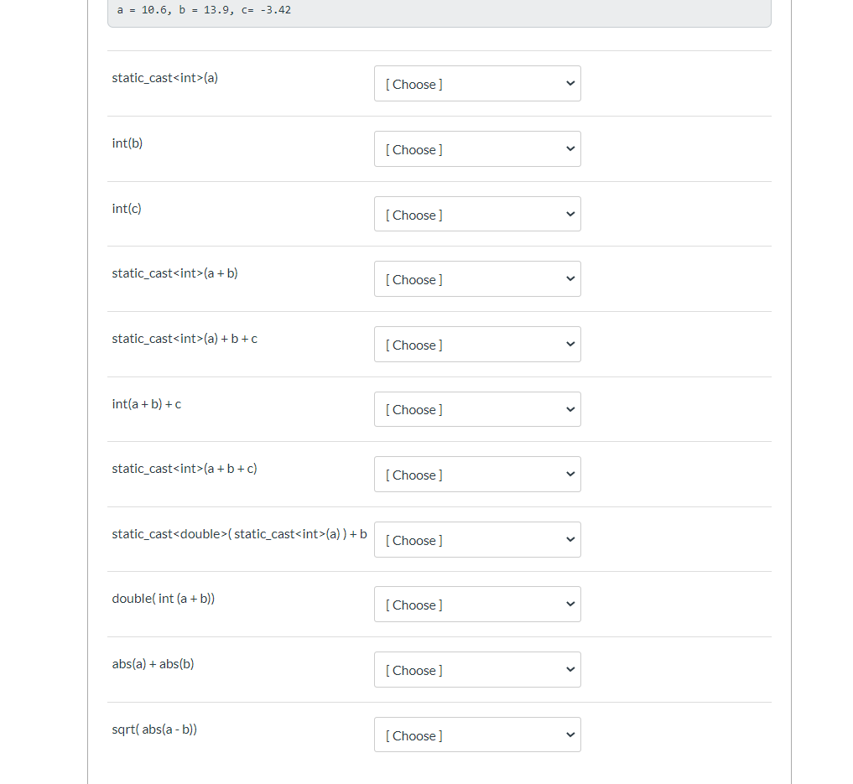Open the answer dropdown for int(b)
This screenshot has width=853, height=784.
pyautogui.click(x=477, y=148)
